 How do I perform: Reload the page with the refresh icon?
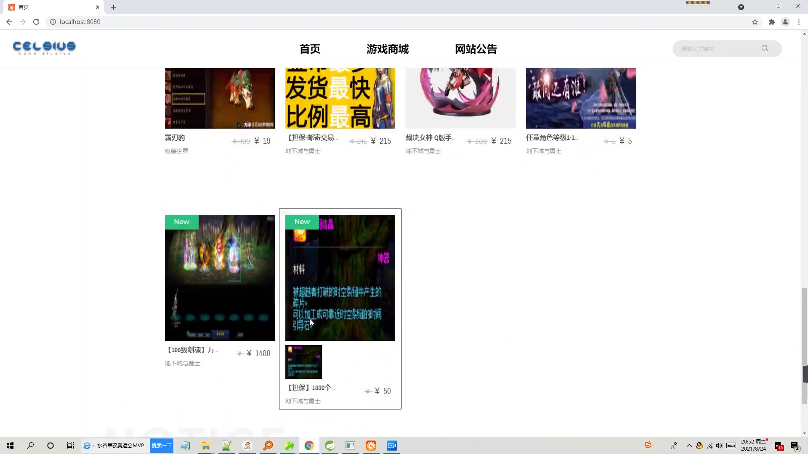(36, 21)
